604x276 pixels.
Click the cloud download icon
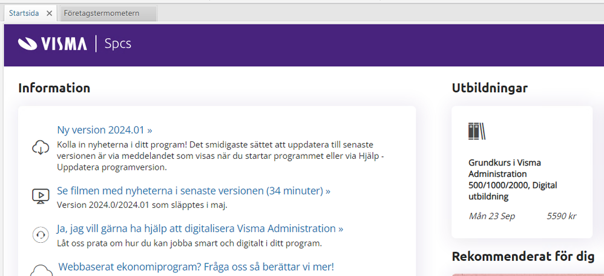[41, 147]
